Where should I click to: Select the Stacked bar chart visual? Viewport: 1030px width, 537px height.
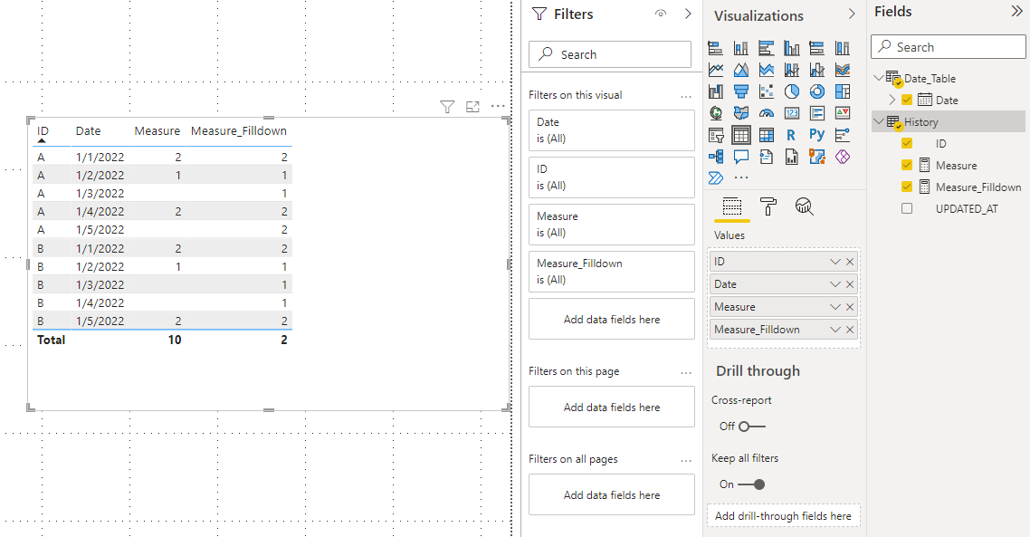715,48
